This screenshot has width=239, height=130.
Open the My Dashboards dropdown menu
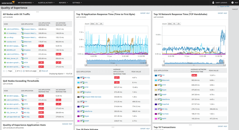coord(26,3)
